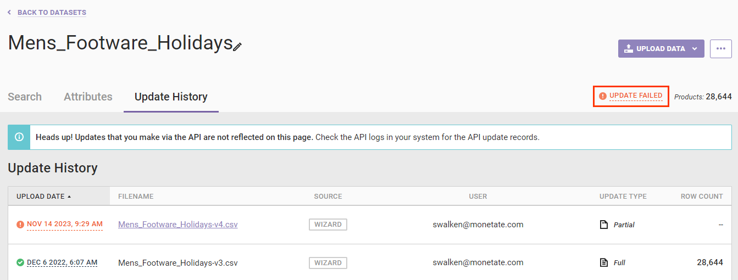Go back via Back to Datasets link
Viewport: 738px width, 280px height.
pos(52,12)
